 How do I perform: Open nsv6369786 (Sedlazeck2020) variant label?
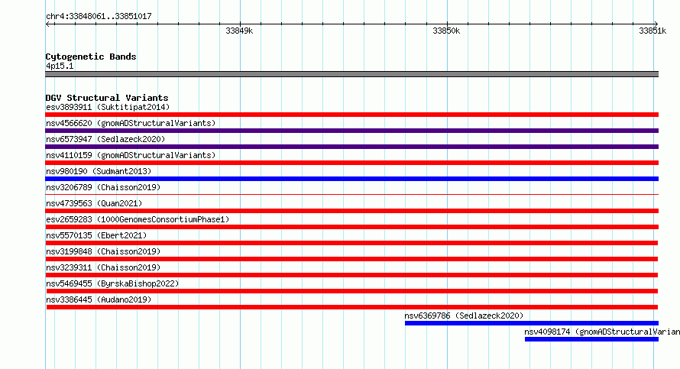pyautogui.click(x=464, y=316)
